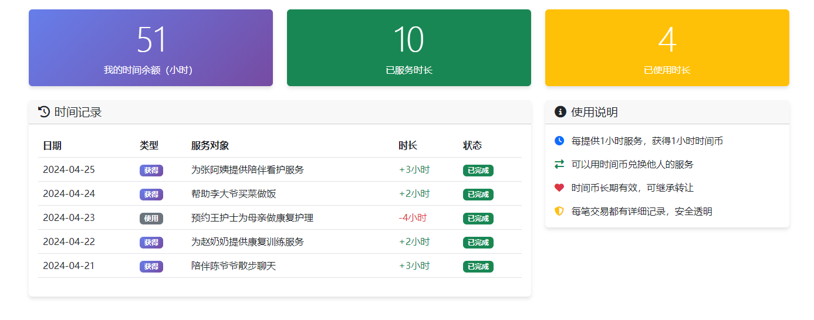
Task: Click the info circle icon beside 使用说明
Action: [x=560, y=111]
